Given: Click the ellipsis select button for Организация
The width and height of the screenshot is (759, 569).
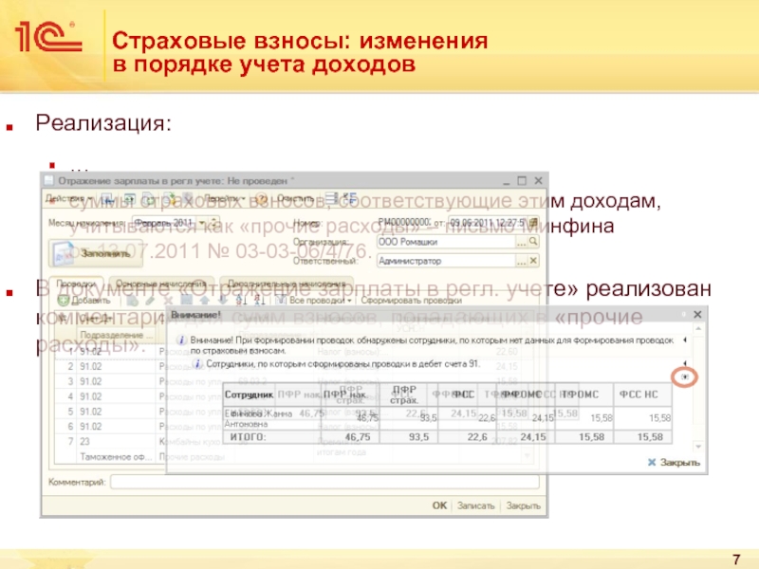Looking at the screenshot, I should [521, 242].
